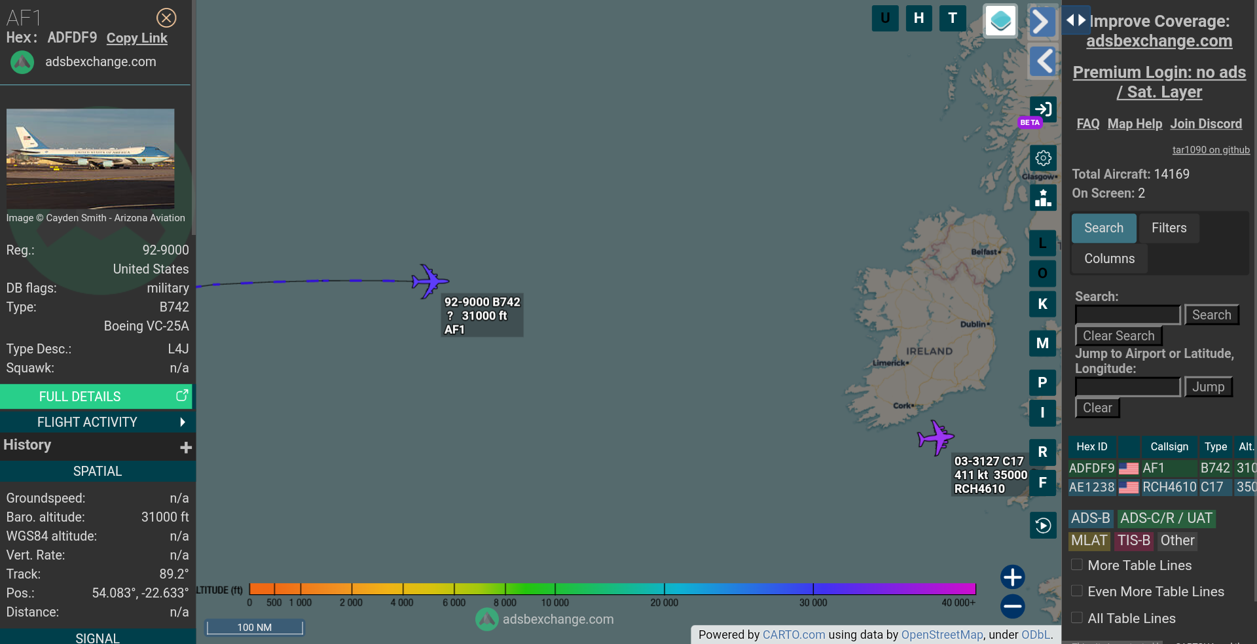Open the Map Help link
This screenshot has width=1257, height=644.
pos(1135,124)
